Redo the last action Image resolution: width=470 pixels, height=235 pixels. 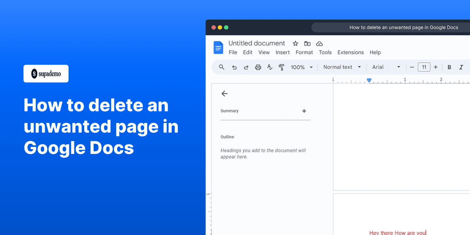(x=246, y=67)
